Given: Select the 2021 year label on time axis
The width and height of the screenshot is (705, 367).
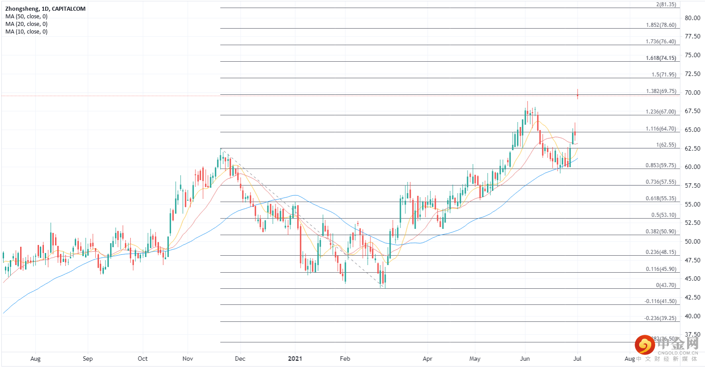Looking at the screenshot, I should click(x=295, y=359).
